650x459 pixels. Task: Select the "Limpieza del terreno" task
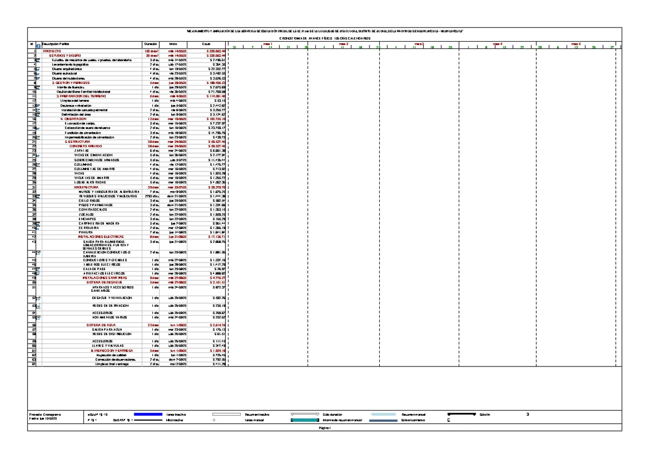(x=74, y=101)
